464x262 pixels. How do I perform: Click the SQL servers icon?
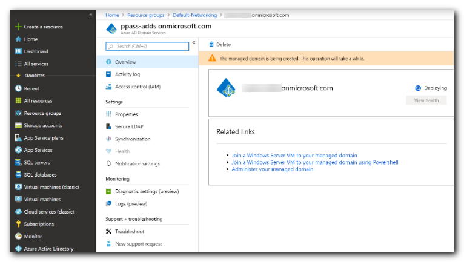[18, 162]
